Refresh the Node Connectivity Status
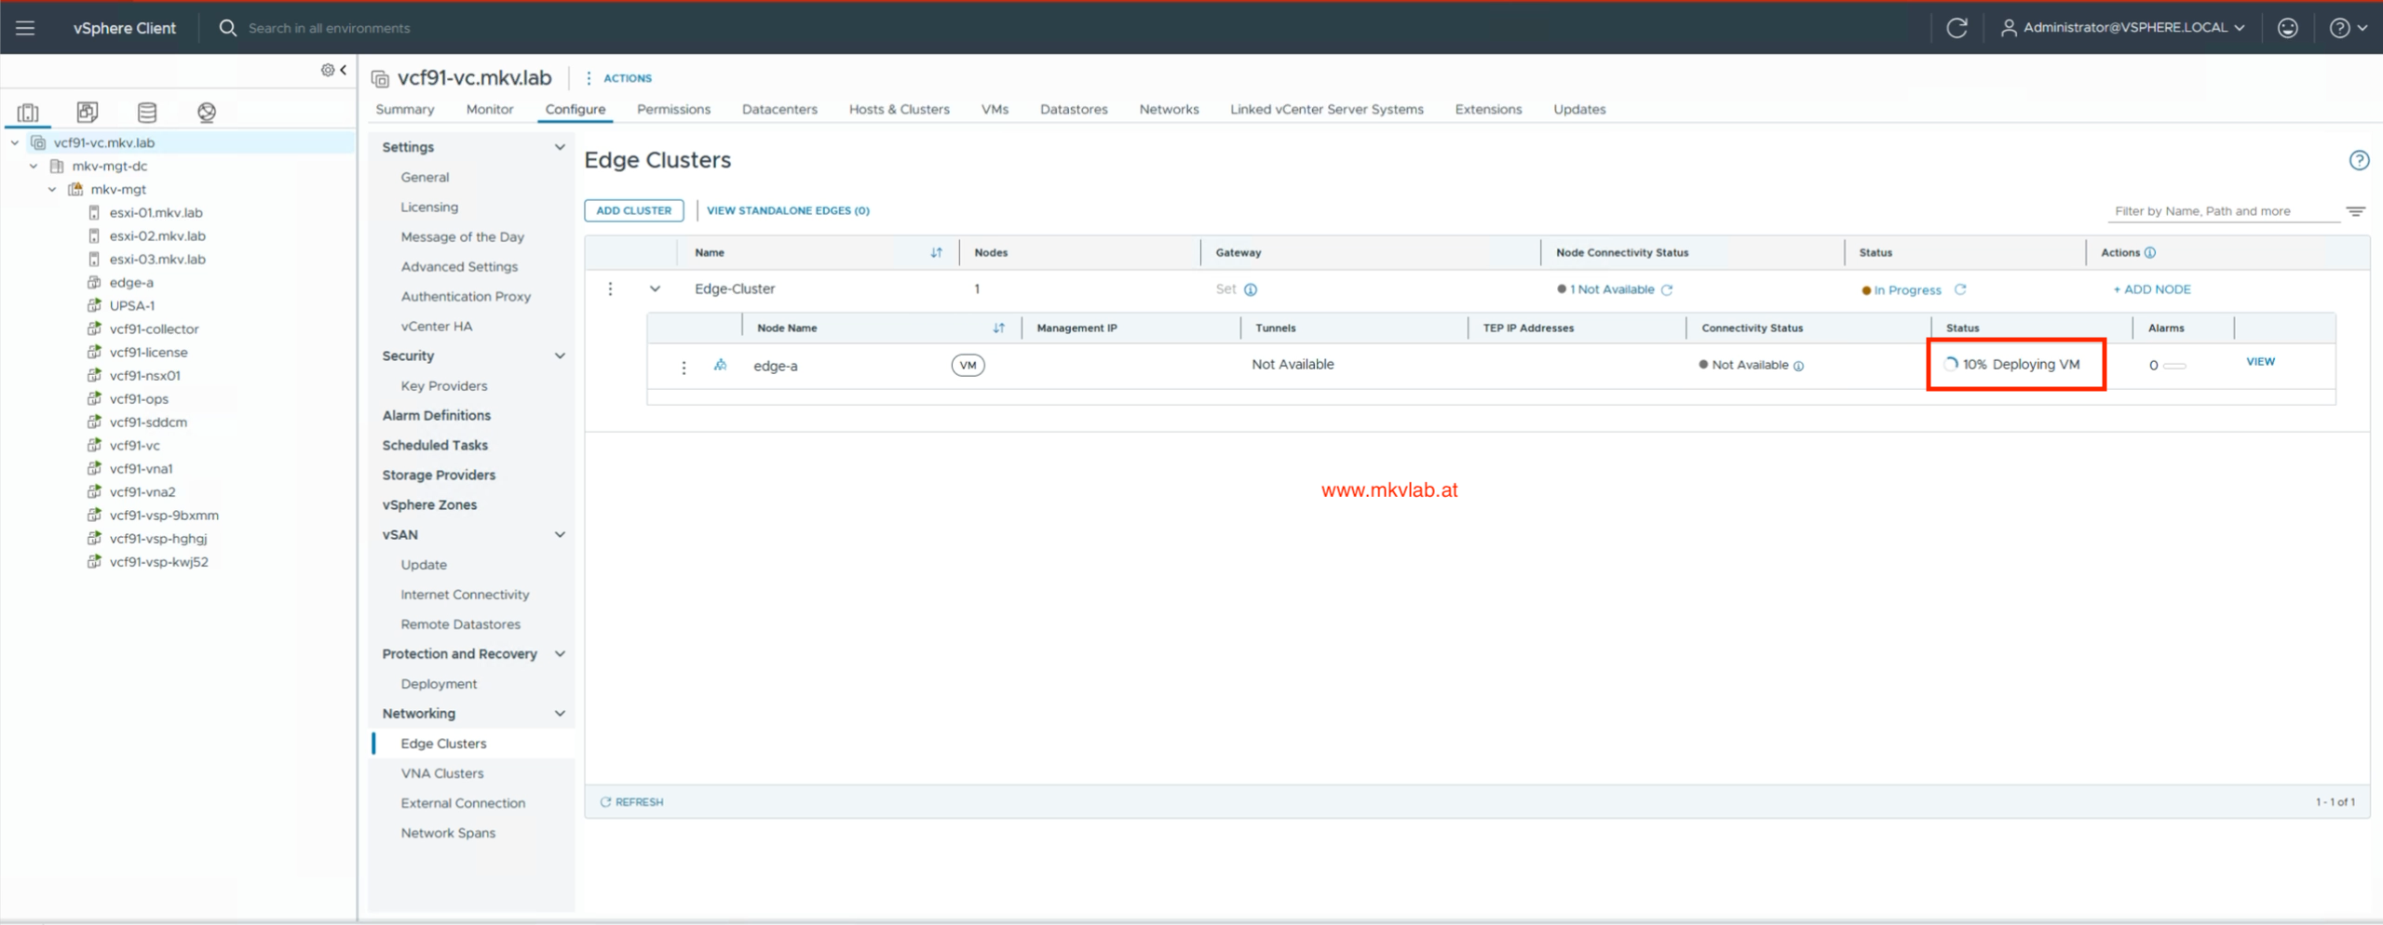2383x925 pixels. coord(1667,289)
